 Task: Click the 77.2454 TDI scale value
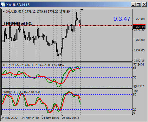138,64
